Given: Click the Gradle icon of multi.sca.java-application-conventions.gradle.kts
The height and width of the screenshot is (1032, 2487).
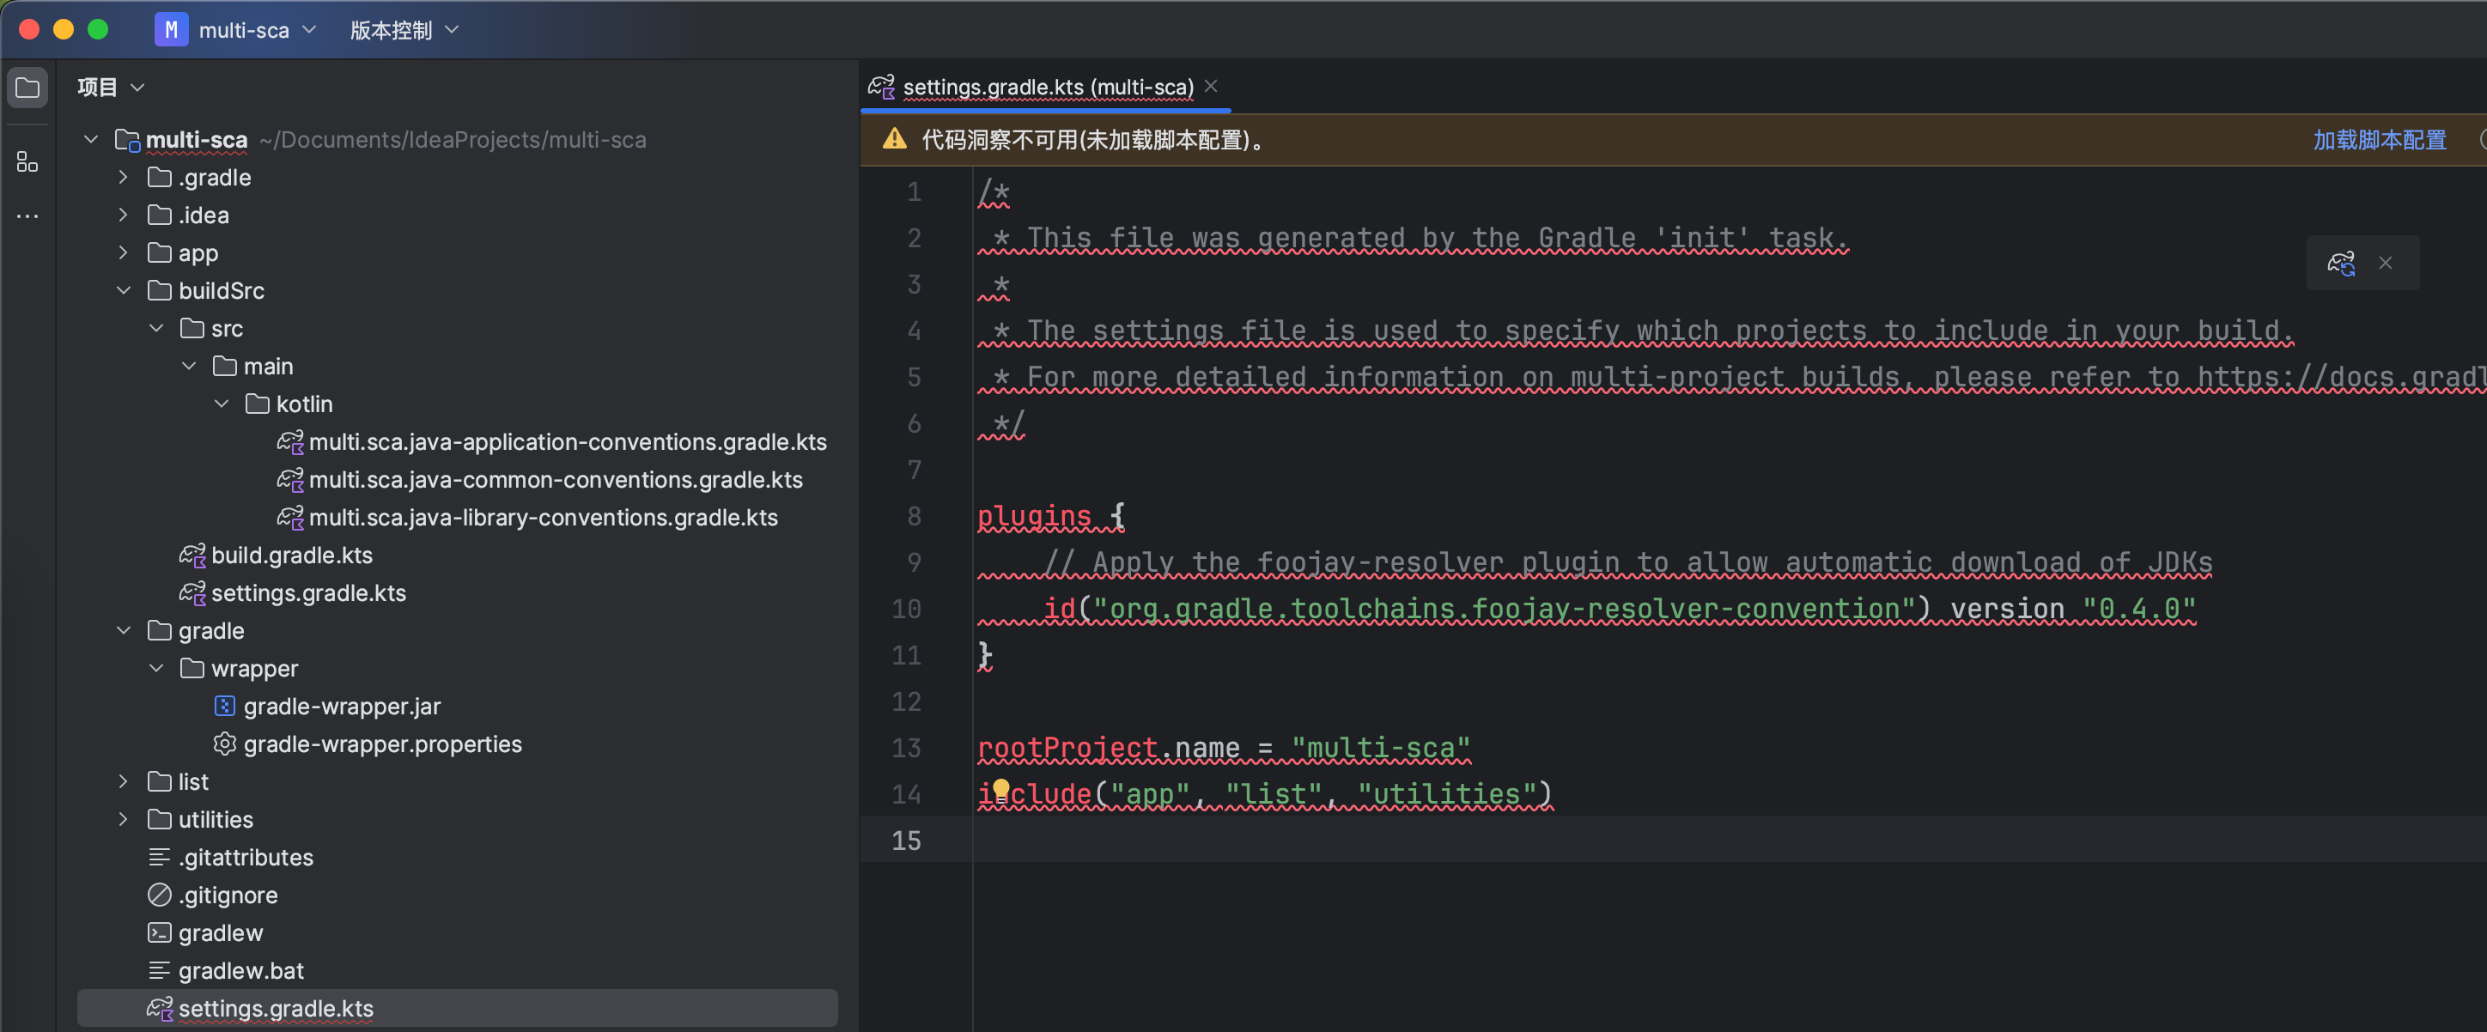Looking at the screenshot, I should point(290,442).
